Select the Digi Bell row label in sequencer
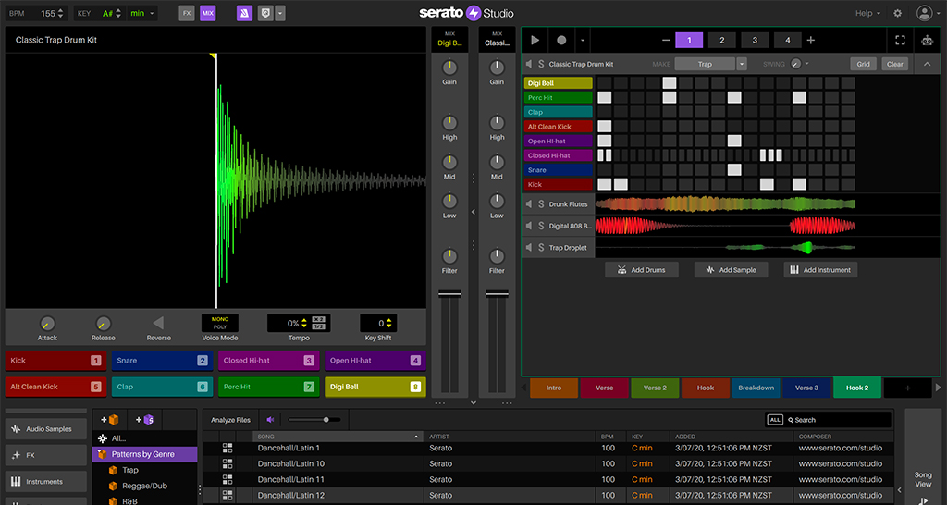 558,83
